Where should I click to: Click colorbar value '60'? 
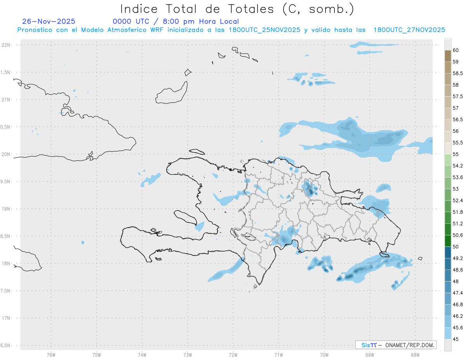456,50
